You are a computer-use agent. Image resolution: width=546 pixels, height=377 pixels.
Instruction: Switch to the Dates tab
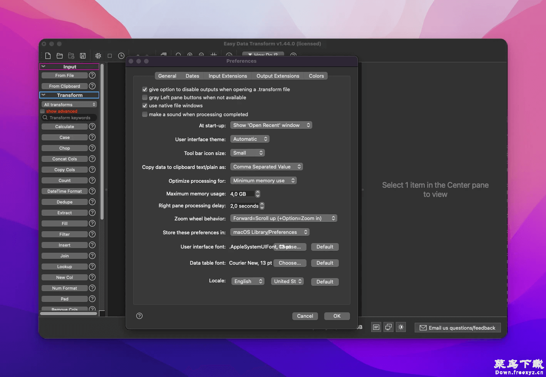point(193,76)
